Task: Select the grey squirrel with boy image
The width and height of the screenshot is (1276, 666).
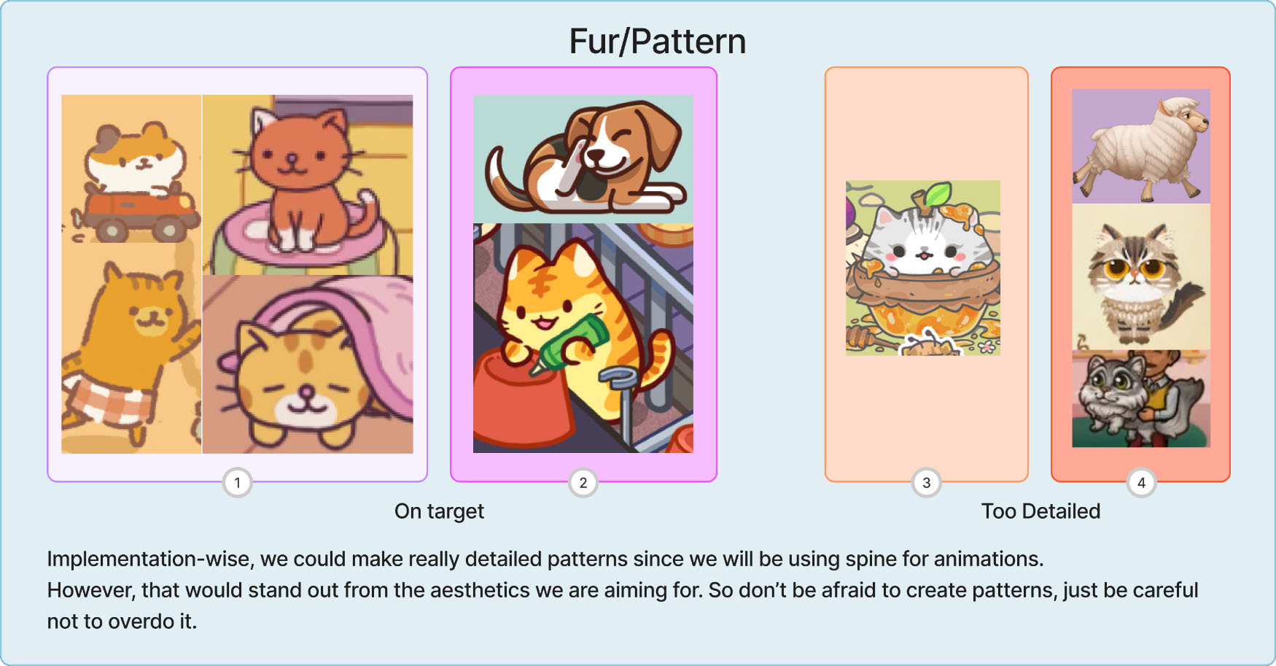Action: pyautogui.click(x=1141, y=398)
